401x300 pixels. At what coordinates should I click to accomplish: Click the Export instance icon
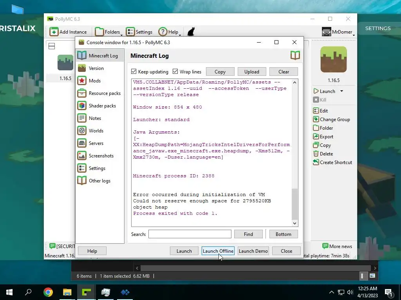pyautogui.click(x=316, y=136)
